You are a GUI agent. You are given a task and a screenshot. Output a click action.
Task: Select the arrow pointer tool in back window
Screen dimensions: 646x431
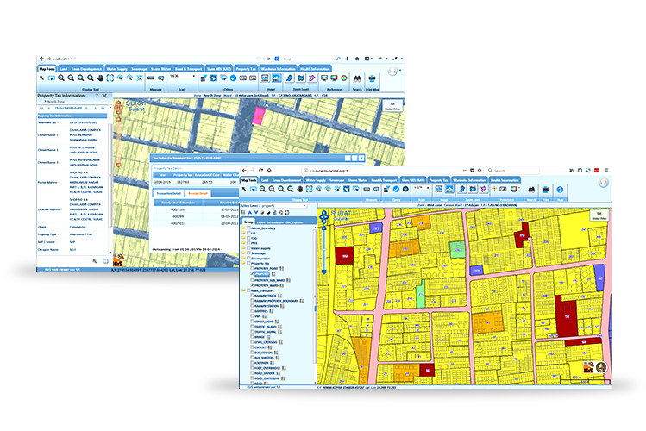click(41, 78)
